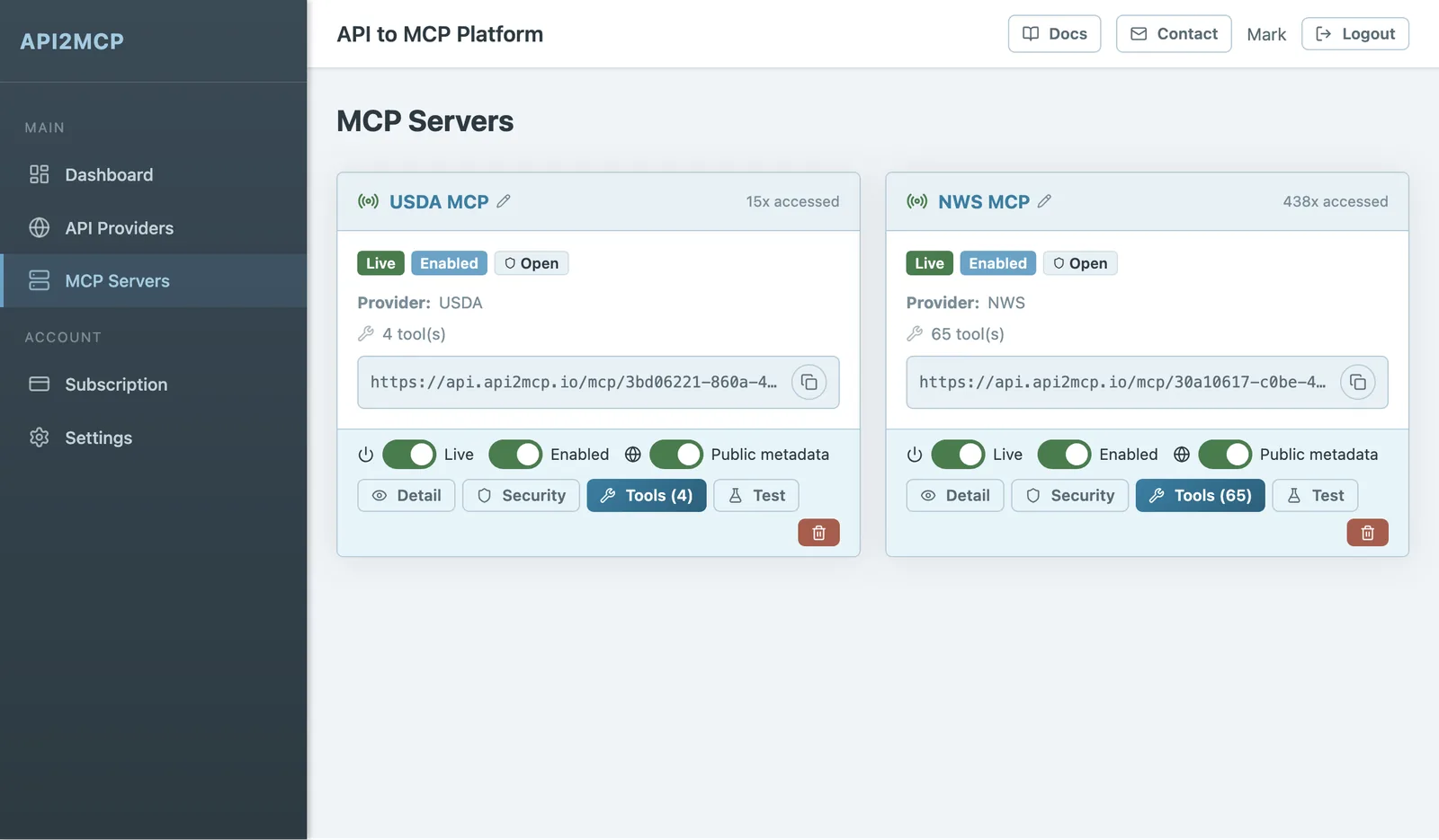The width and height of the screenshot is (1439, 840).
Task: Open Settings from the sidebar
Action: click(153, 438)
